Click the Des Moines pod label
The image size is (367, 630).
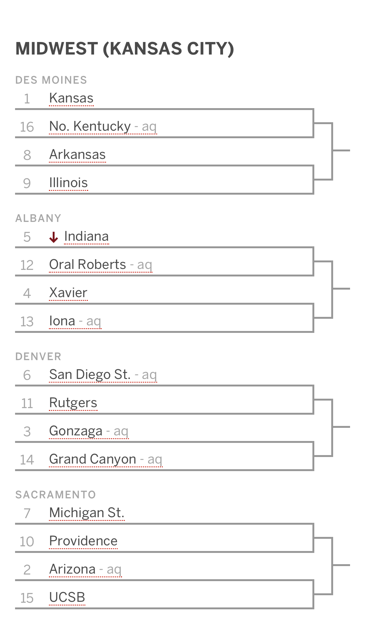point(51,80)
